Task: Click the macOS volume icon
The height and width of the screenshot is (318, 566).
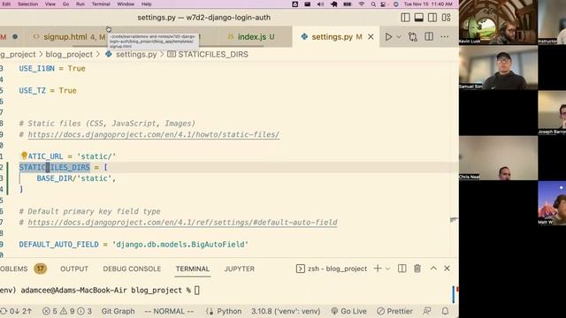Action: point(320,4)
